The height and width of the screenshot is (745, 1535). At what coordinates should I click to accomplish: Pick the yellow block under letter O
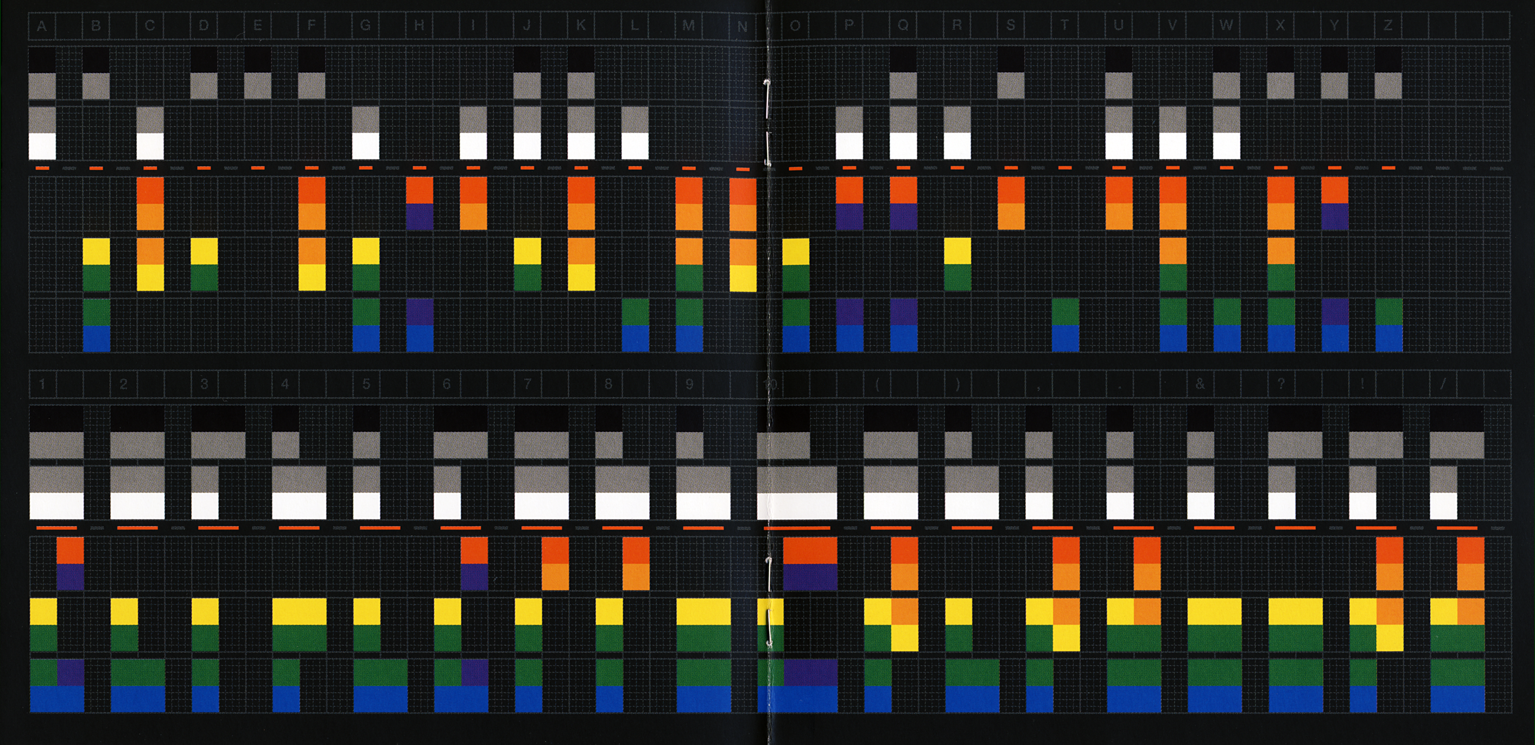(x=796, y=251)
